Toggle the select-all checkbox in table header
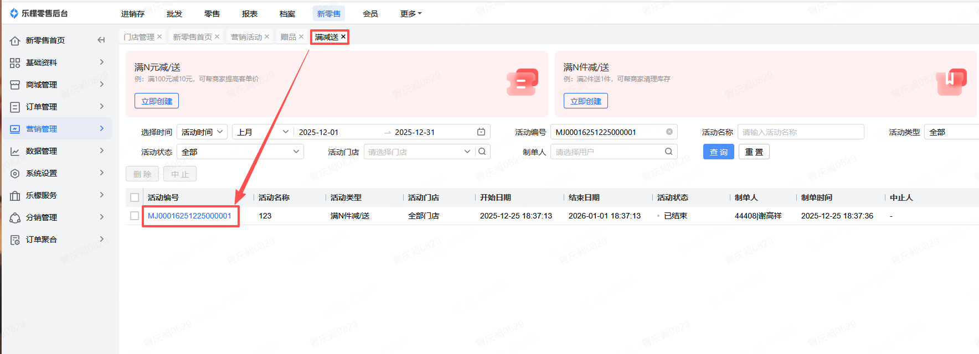 click(135, 197)
